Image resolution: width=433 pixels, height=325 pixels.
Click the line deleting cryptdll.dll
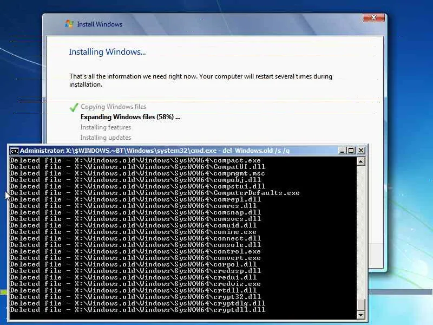pyautogui.click(x=137, y=310)
